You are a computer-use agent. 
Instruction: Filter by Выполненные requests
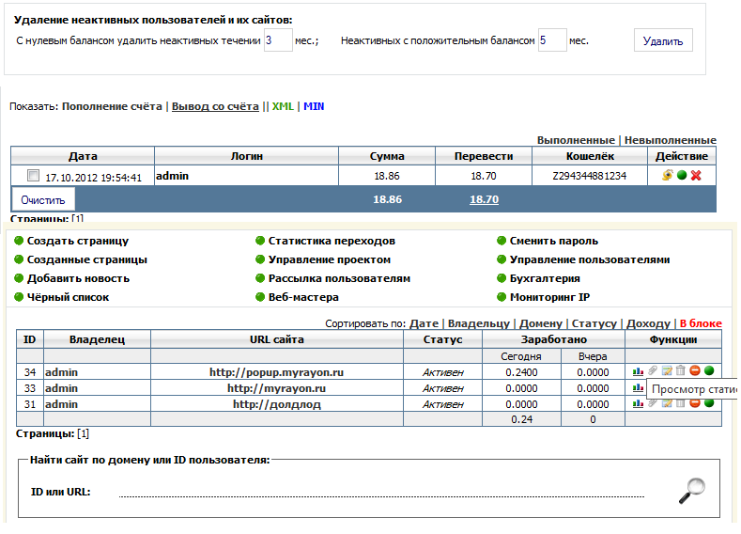point(576,140)
